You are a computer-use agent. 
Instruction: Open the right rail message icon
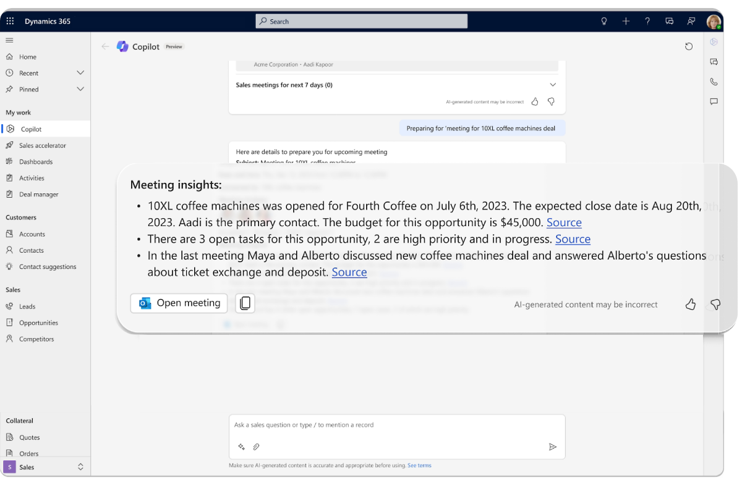[x=714, y=101]
